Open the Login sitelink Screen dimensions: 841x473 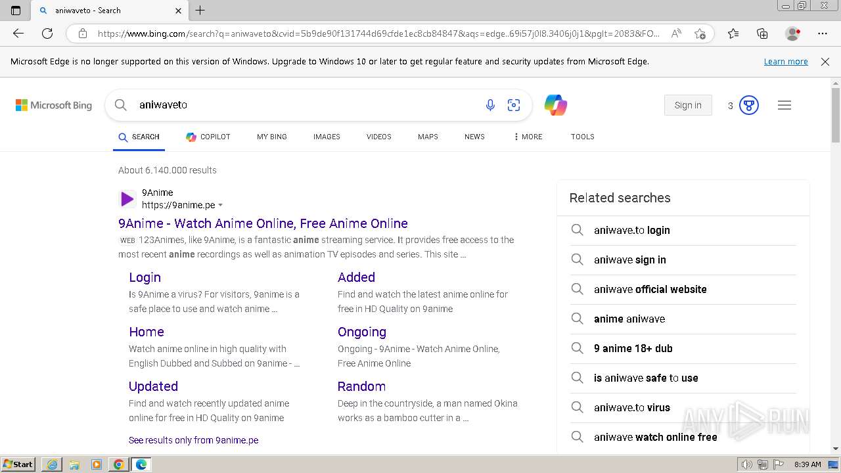[145, 277]
